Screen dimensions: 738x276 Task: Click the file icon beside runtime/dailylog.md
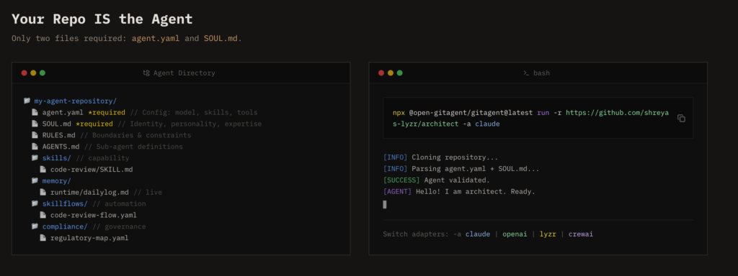[43, 192]
